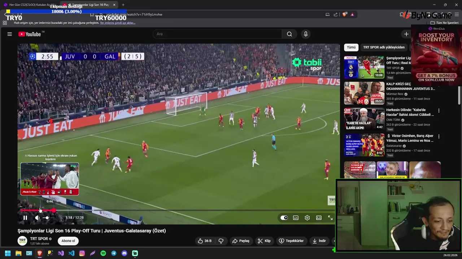The height and width of the screenshot is (259, 462).
Task: Click the YouTube search input field
Action: point(217,34)
